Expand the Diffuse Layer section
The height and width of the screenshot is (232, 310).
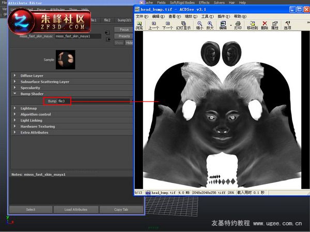pos(15,76)
